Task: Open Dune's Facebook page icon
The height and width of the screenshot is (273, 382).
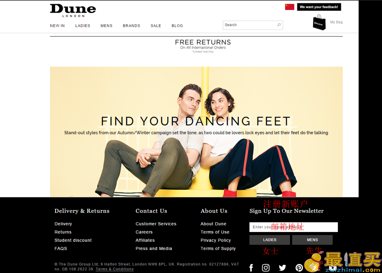Action: click(x=251, y=268)
